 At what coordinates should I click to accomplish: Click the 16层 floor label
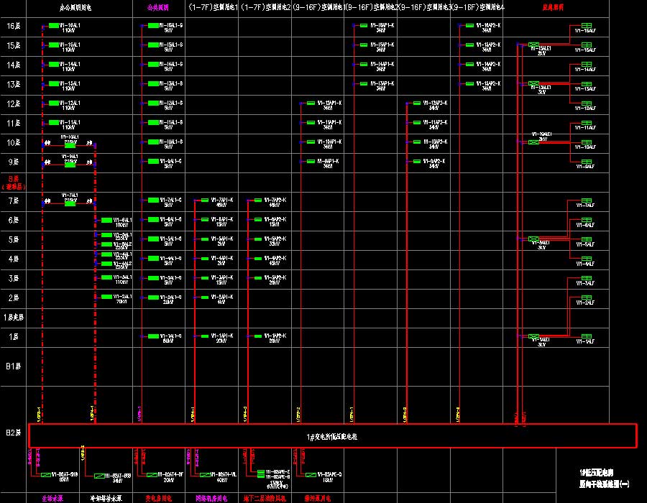click(14, 26)
